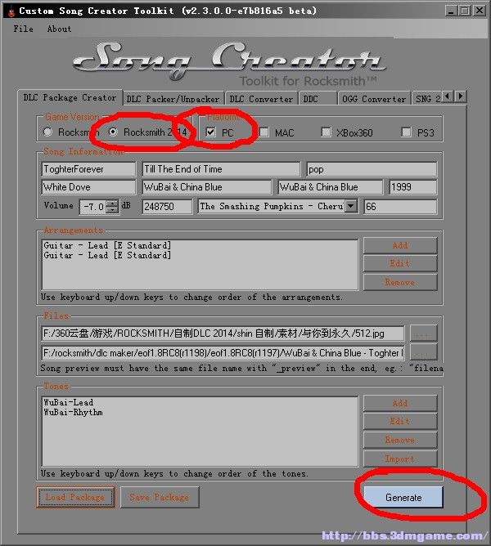The width and height of the screenshot is (491, 546).
Task: Open the OGG Converter tab
Action: pyautogui.click(x=374, y=99)
